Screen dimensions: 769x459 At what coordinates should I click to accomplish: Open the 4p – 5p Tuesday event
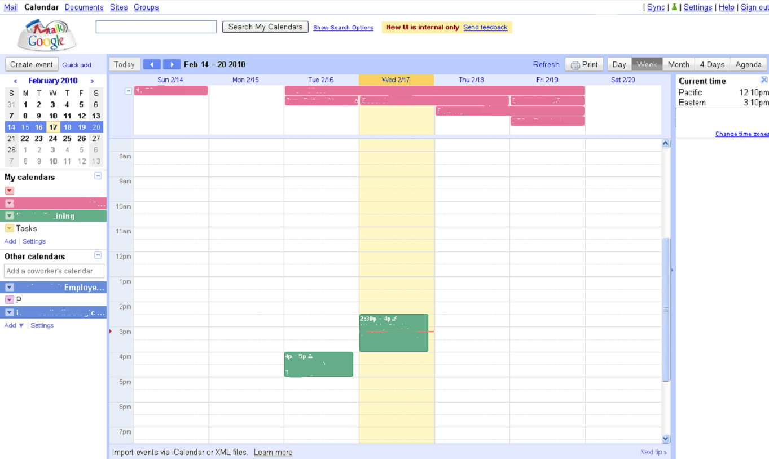[319, 364]
